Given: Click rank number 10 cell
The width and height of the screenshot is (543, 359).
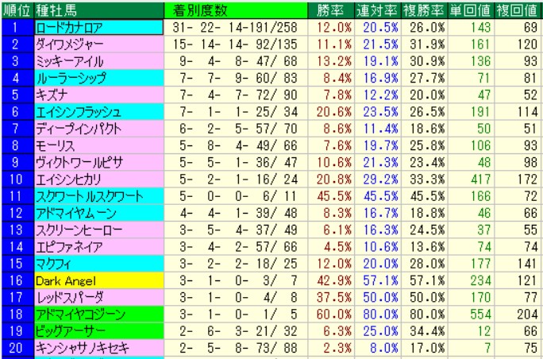Looking at the screenshot, I should pos(17,179).
